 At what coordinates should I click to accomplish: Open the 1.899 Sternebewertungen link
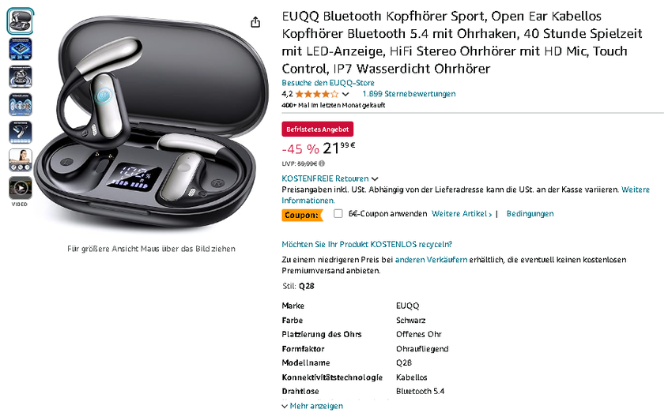[409, 94]
